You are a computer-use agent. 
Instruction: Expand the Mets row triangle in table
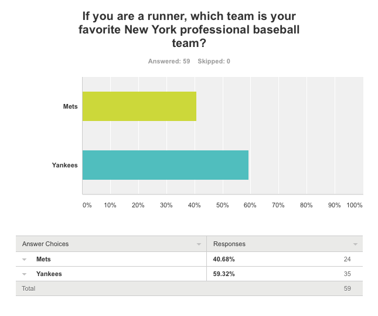pos(25,259)
